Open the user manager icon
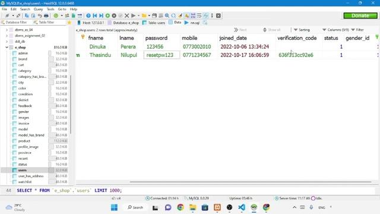Image resolution: width=380 pixels, height=214 pixels. [x=67, y=16]
